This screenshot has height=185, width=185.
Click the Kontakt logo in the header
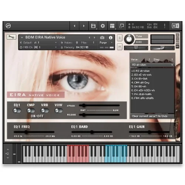coord(8,26)
